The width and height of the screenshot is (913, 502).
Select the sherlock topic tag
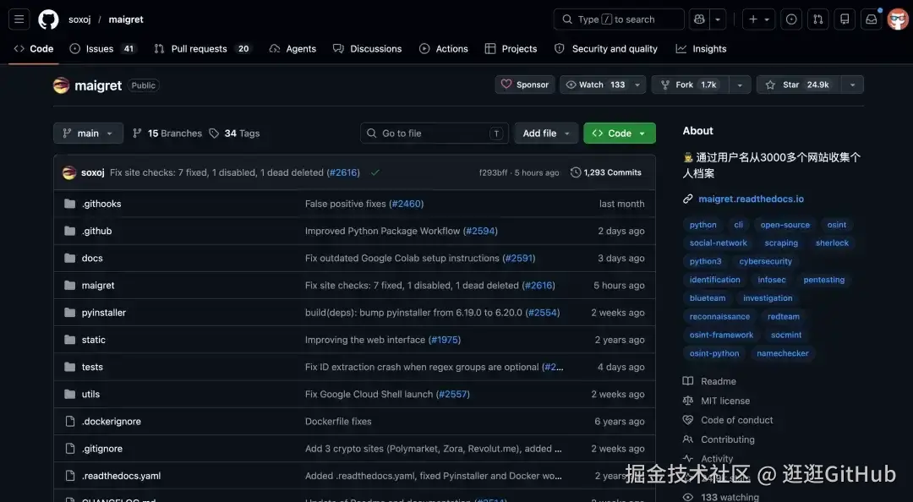832,243
